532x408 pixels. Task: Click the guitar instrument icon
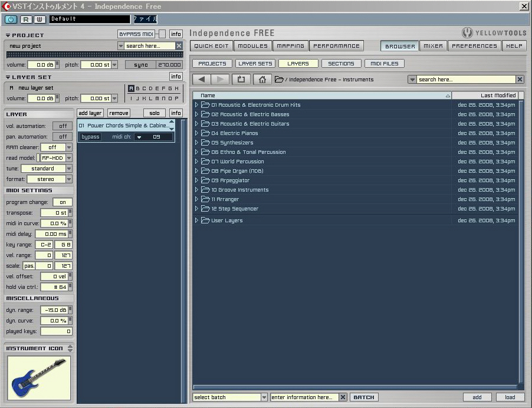(39, 378)
